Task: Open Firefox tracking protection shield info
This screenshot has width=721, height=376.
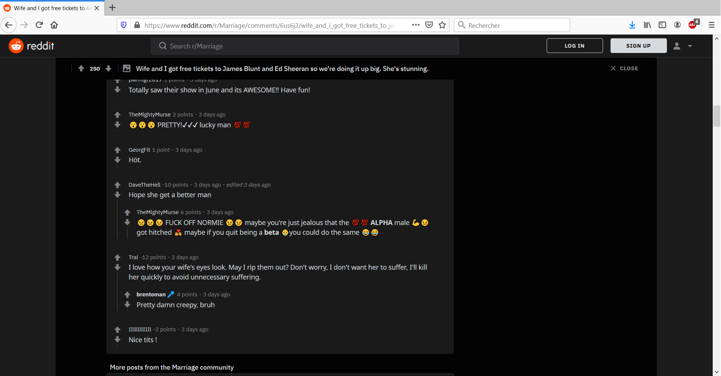Action: click(x=124, y=25)
